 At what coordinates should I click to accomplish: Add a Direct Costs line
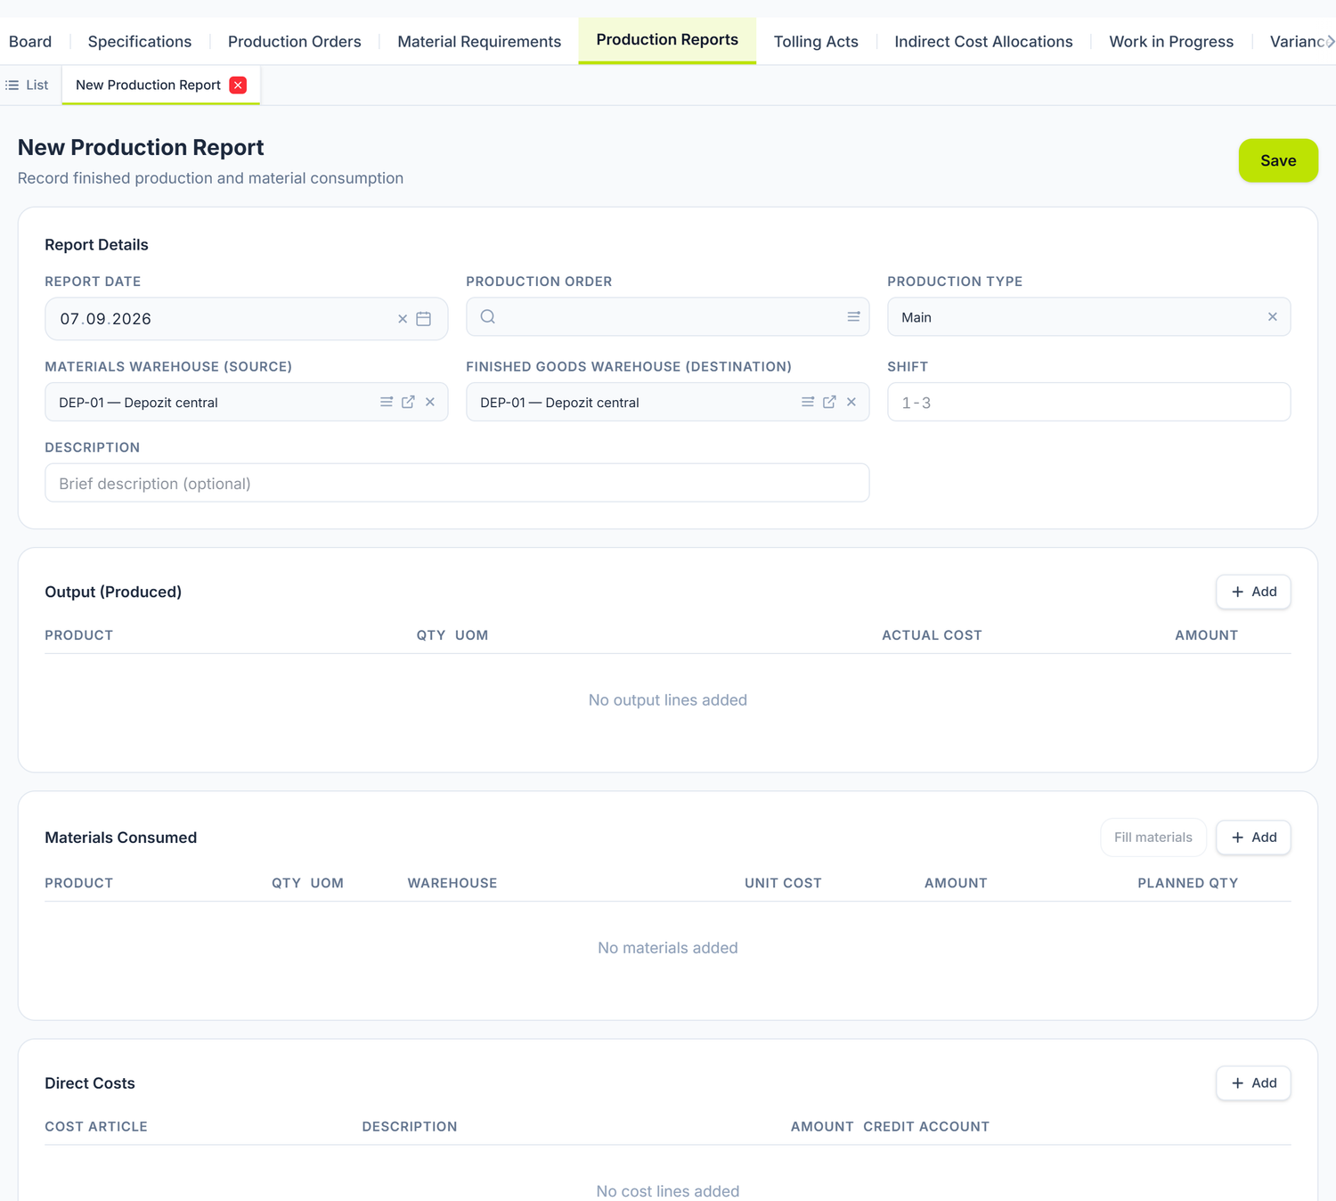point(1253,1083)
